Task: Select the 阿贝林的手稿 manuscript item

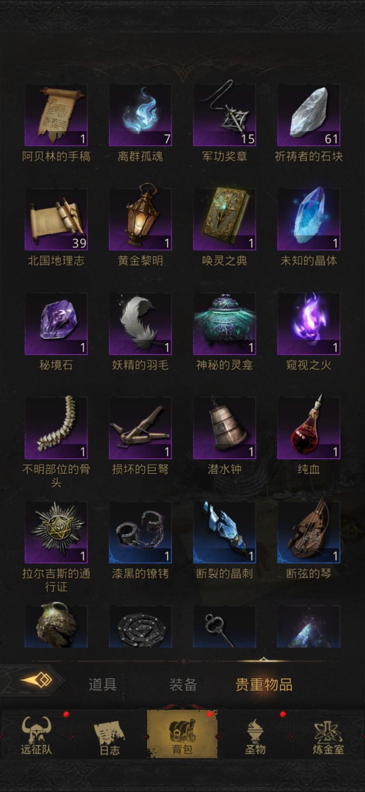Action: [56, 115]
